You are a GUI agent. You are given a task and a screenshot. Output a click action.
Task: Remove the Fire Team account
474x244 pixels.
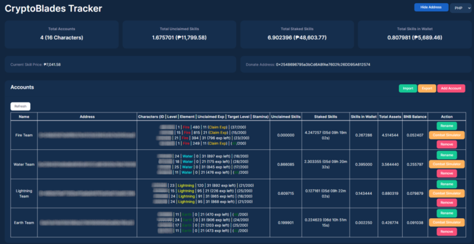coord(446,144)
